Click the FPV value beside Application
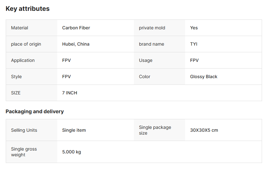The image size is (271, 170). click(x=66, y=60)
